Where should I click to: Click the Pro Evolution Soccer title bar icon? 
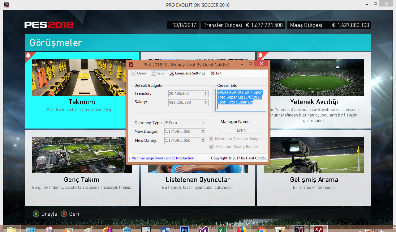[6, 5]
